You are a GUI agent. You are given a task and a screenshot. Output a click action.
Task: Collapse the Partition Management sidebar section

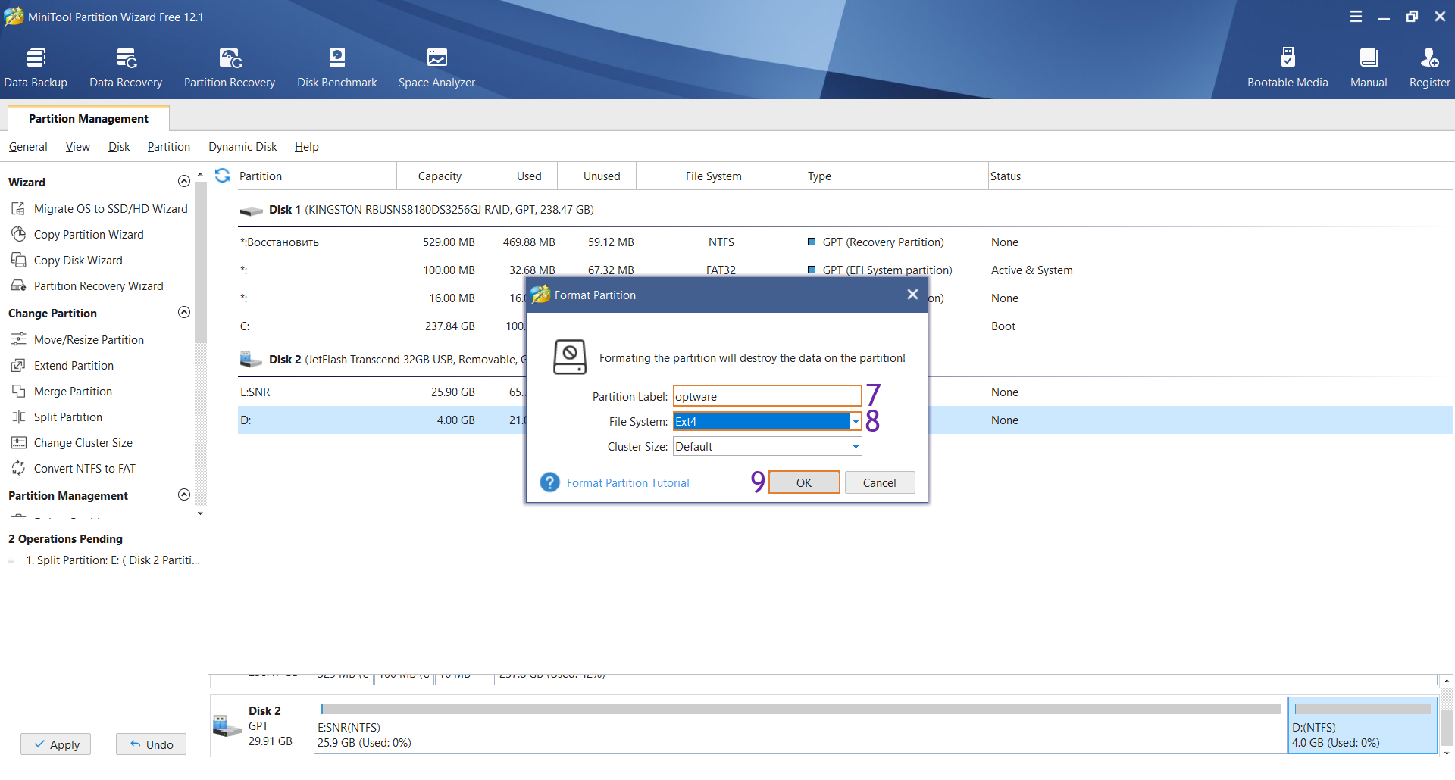(183, 495)
